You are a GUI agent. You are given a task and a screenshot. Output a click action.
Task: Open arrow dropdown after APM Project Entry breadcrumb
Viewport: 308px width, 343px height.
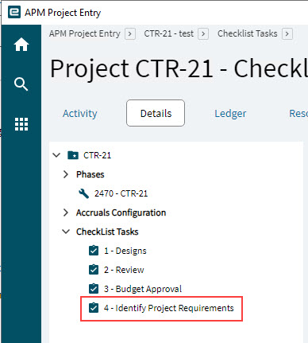pos(130,34)
